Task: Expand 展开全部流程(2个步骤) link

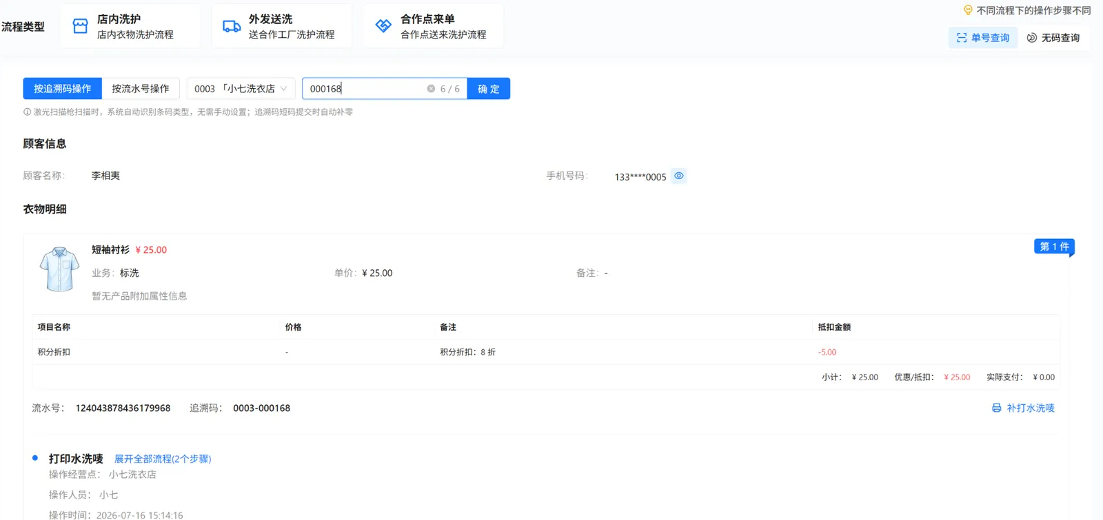Action: click(x=163, y=459)
